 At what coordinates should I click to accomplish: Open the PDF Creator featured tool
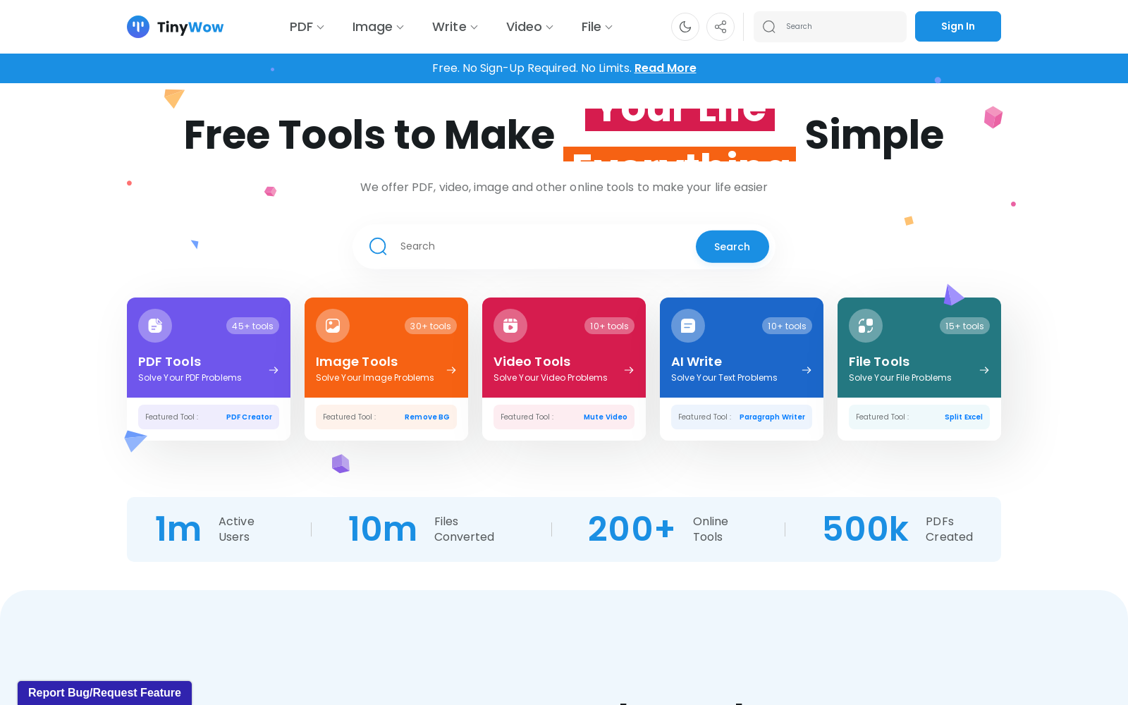249,417
